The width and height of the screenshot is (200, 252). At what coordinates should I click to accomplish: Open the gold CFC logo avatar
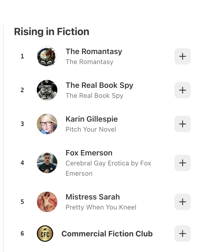click(x=45, y=234)
